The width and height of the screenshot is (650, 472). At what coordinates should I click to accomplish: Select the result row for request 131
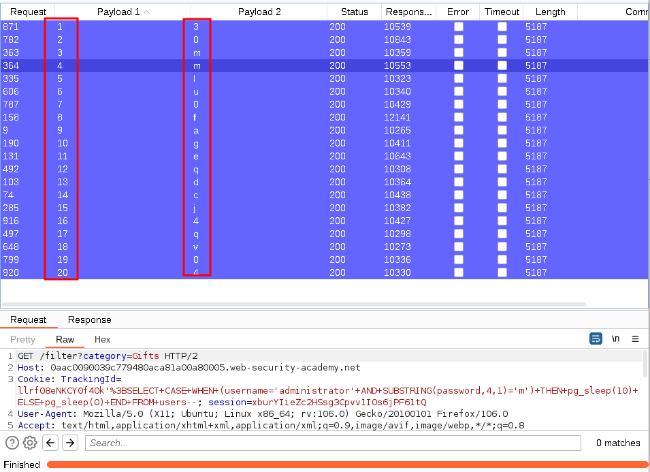click(324, 156)
